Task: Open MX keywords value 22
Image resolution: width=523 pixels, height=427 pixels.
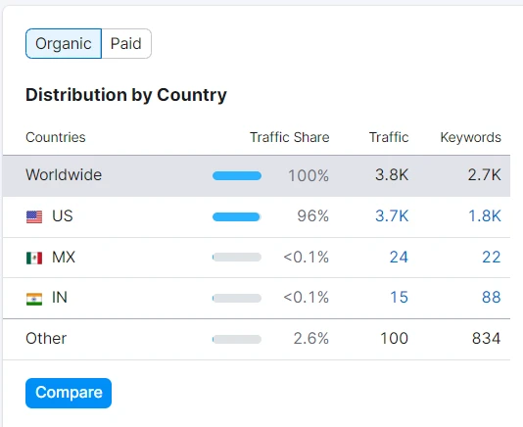Action: pyautogui.click(x=492, y=258)
